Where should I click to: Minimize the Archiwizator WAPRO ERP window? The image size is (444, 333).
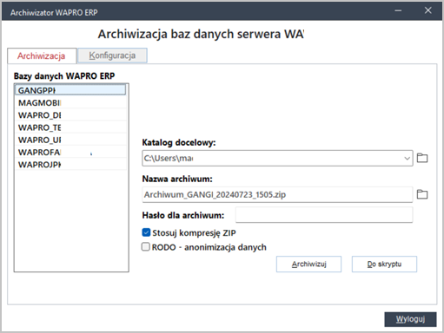click(x=398, y=10)
